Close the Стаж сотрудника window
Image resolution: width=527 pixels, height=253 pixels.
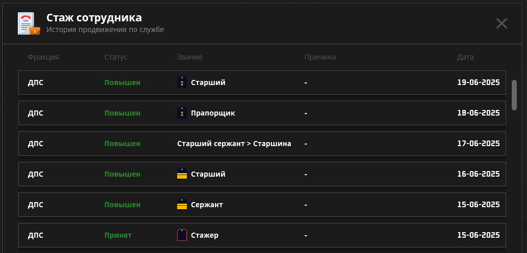[x=502, y=23]
